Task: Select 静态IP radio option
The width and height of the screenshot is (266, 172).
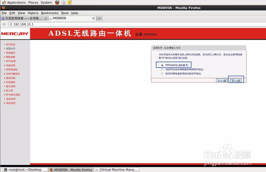Action: pos(162,74)
